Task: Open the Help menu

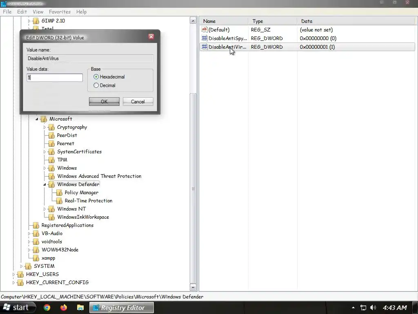Action: (x=81, y=12)
